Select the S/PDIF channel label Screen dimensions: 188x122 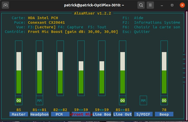[143, 114]
